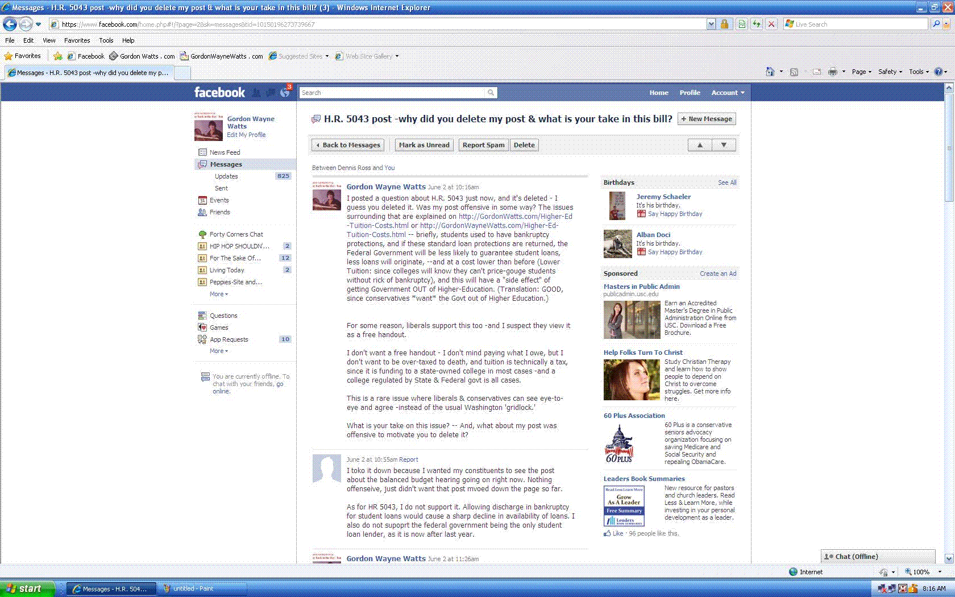Click the Chat (Offline) bar
Screen dimensions: 955x597
coord(878,557)
